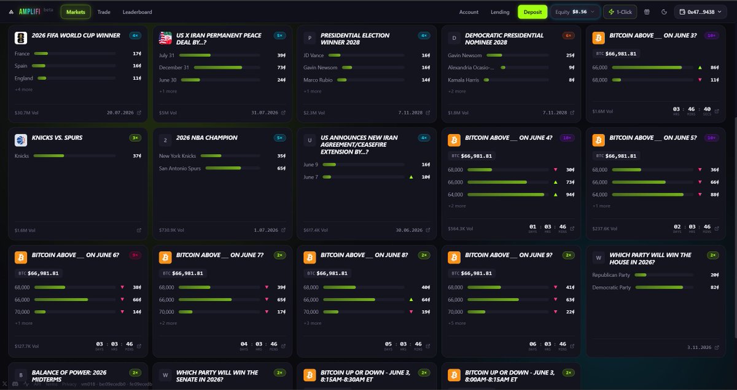Open the Leaderboard tab
737x390 pixels.
coord(138,12)
